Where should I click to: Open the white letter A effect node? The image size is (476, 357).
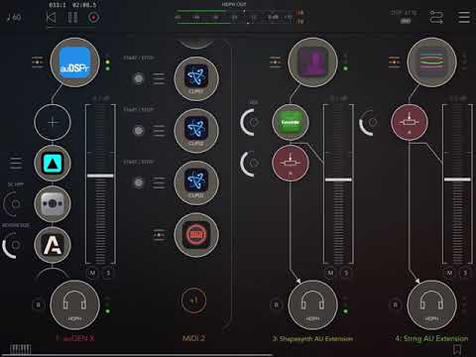53,245
